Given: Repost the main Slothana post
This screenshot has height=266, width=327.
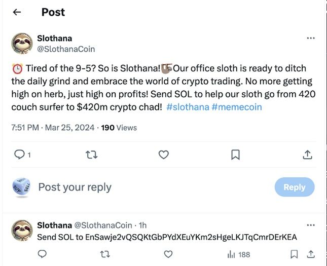Looking at the screenshot, I should tap(91, 155).
